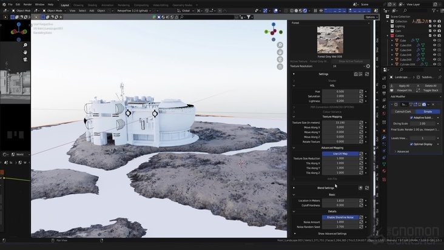Screen dimensions: 444x250
Task: Reset the Hue value with its refresh icon
Action: (x=361, y=92)
